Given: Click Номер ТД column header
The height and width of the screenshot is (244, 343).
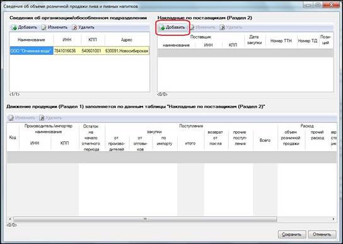Looking at the screenshot, I should [308, 41].
